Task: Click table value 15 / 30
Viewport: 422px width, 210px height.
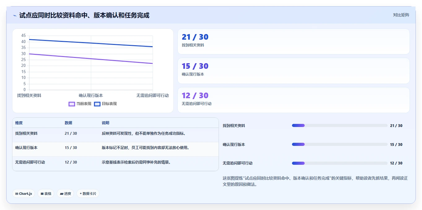Action: tap(71, 148)
